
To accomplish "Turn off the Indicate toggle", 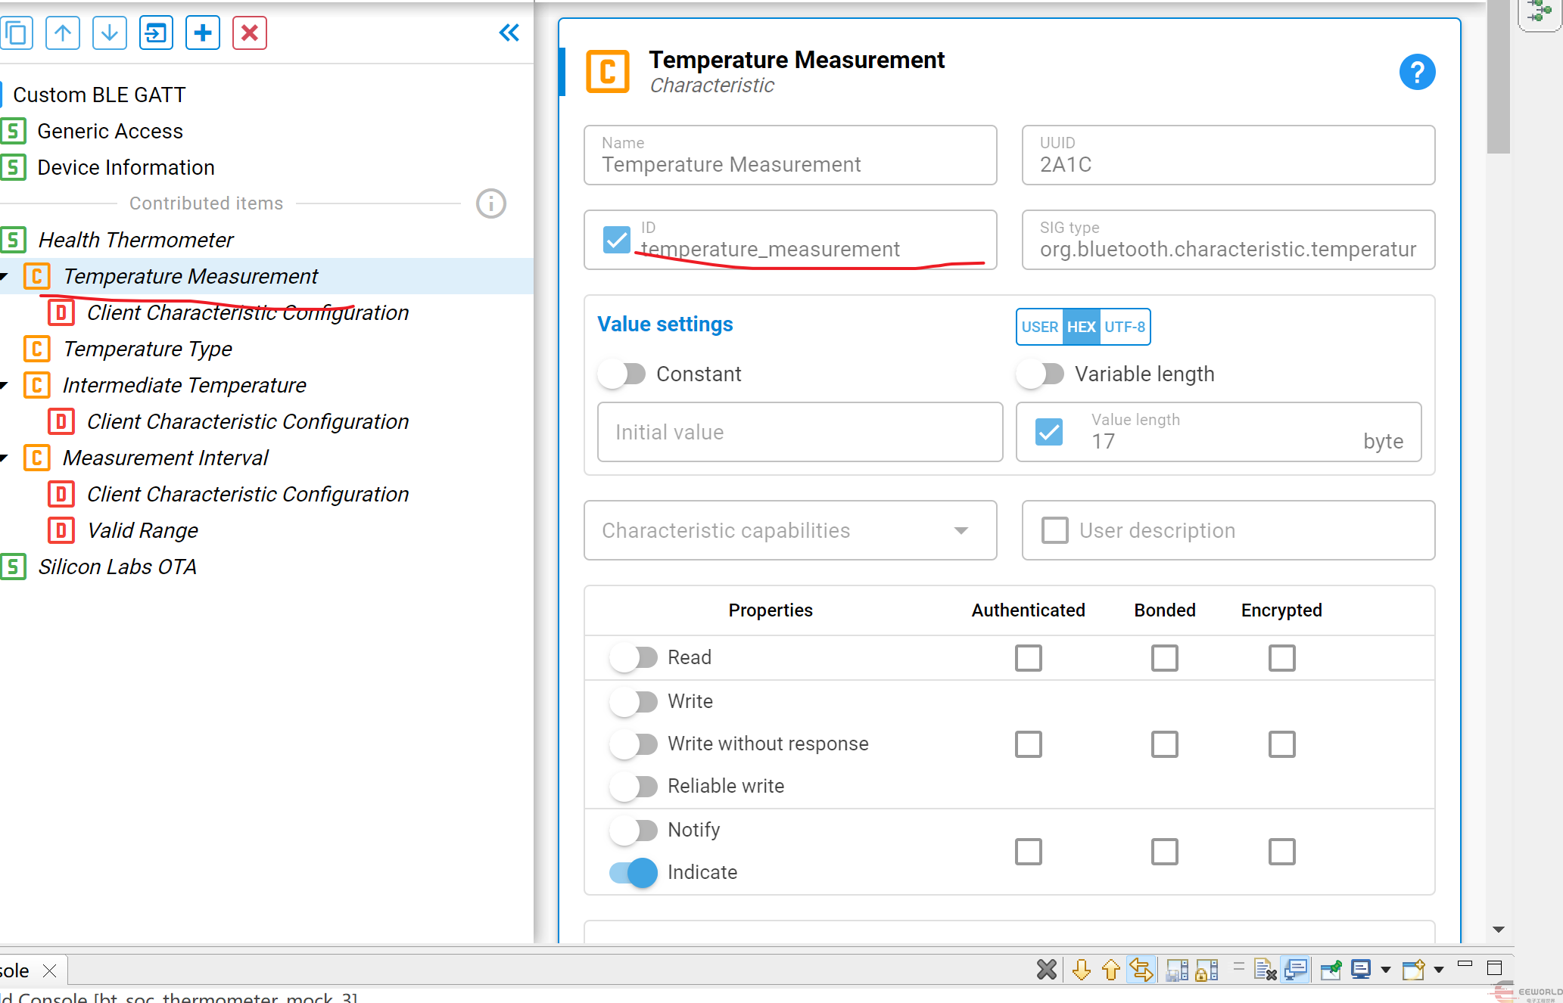I will (634, 872).
